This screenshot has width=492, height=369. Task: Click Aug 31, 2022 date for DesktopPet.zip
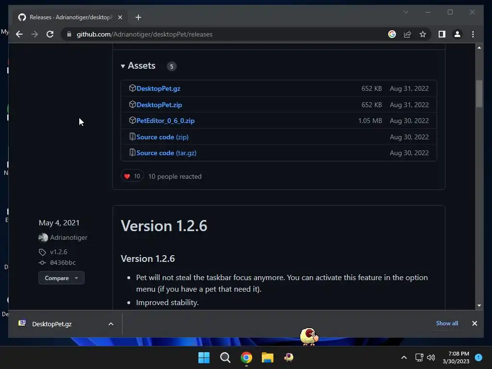coord(409,105)
